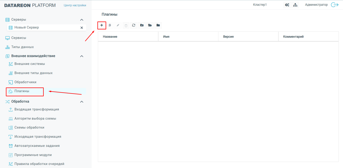Open Сервисы in the sidebar
The width and height of the screenshot is (343, 168).
[19, 38]
